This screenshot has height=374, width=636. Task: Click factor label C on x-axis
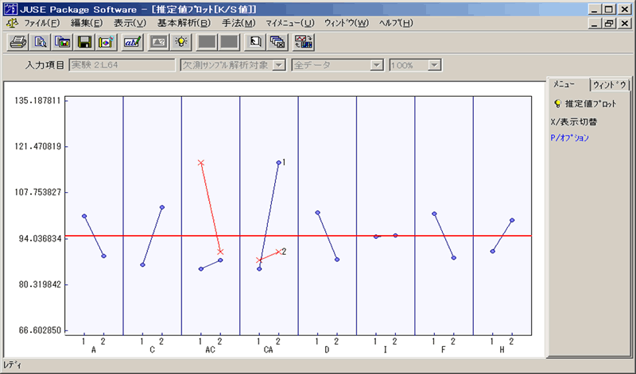[152, 349]
